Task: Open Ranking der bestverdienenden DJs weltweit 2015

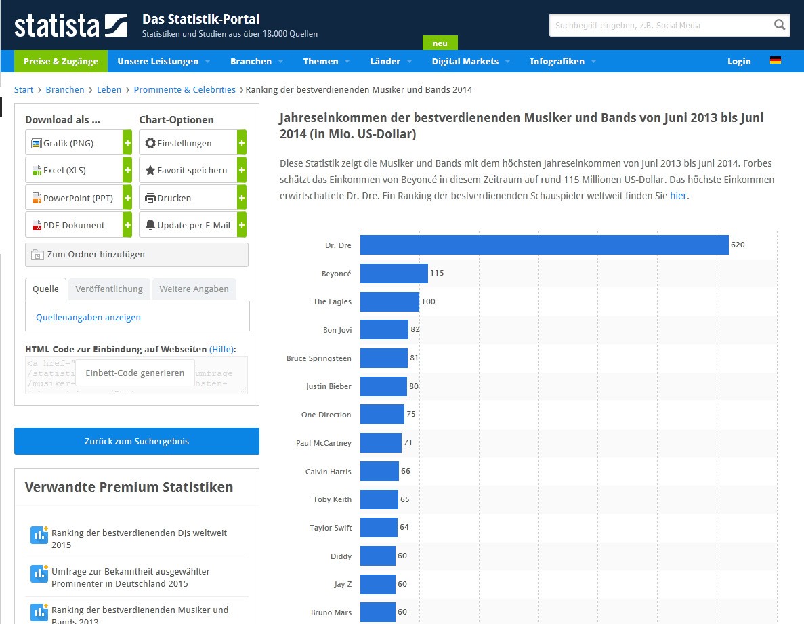Action: [x=139, y=539]
